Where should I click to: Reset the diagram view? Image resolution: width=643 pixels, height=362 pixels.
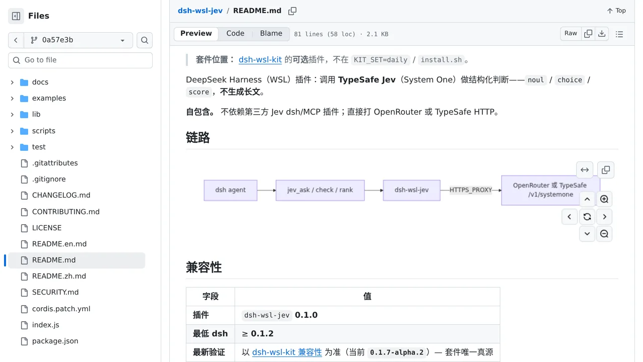[x=587, y=217]
